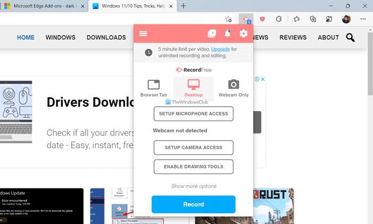The width and height of the screenshot is (373, 224).
Task: Open the hamburger menu in recorder popup
Action: click(143, 33)
